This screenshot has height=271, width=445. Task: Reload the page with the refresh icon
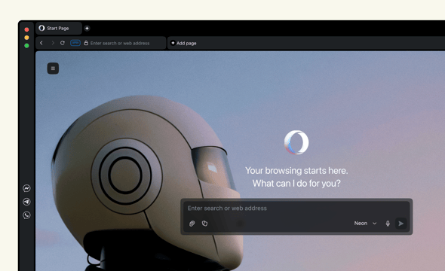(63, 43)
